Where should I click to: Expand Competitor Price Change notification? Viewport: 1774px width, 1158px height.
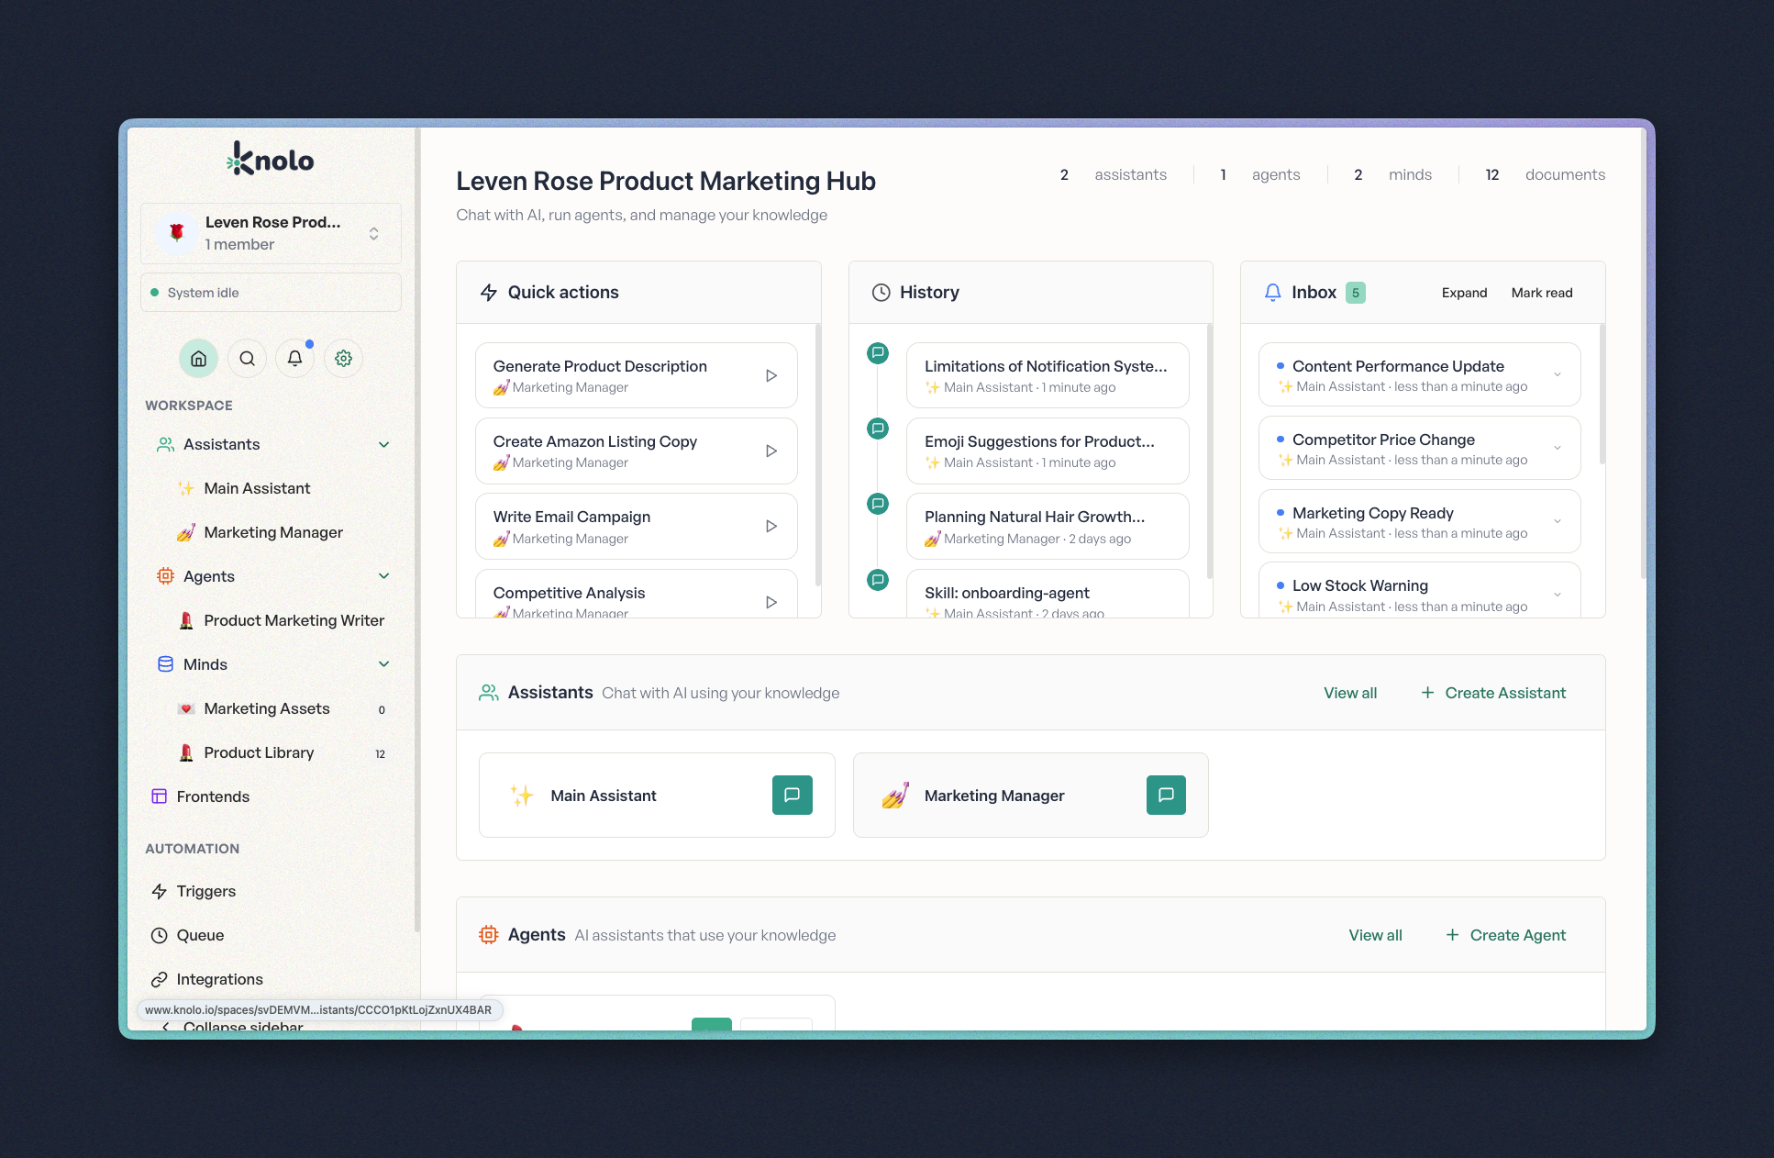pyautogui.click(x=1558, y=448)
